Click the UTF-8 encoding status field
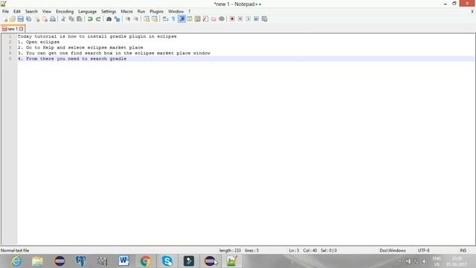The image size is (476, 268). coord(423,250)
